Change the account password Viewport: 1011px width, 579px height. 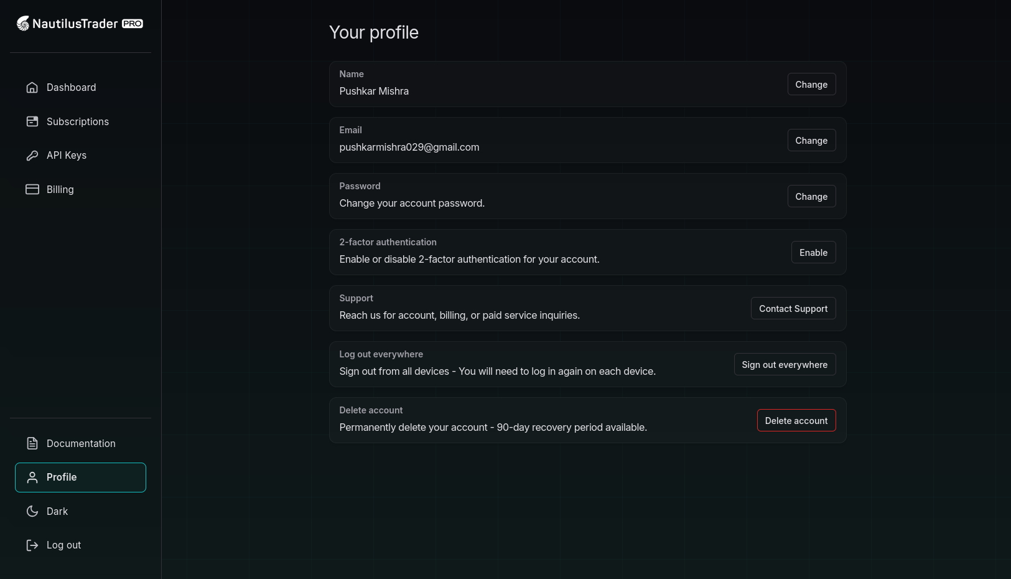[811, 197]
